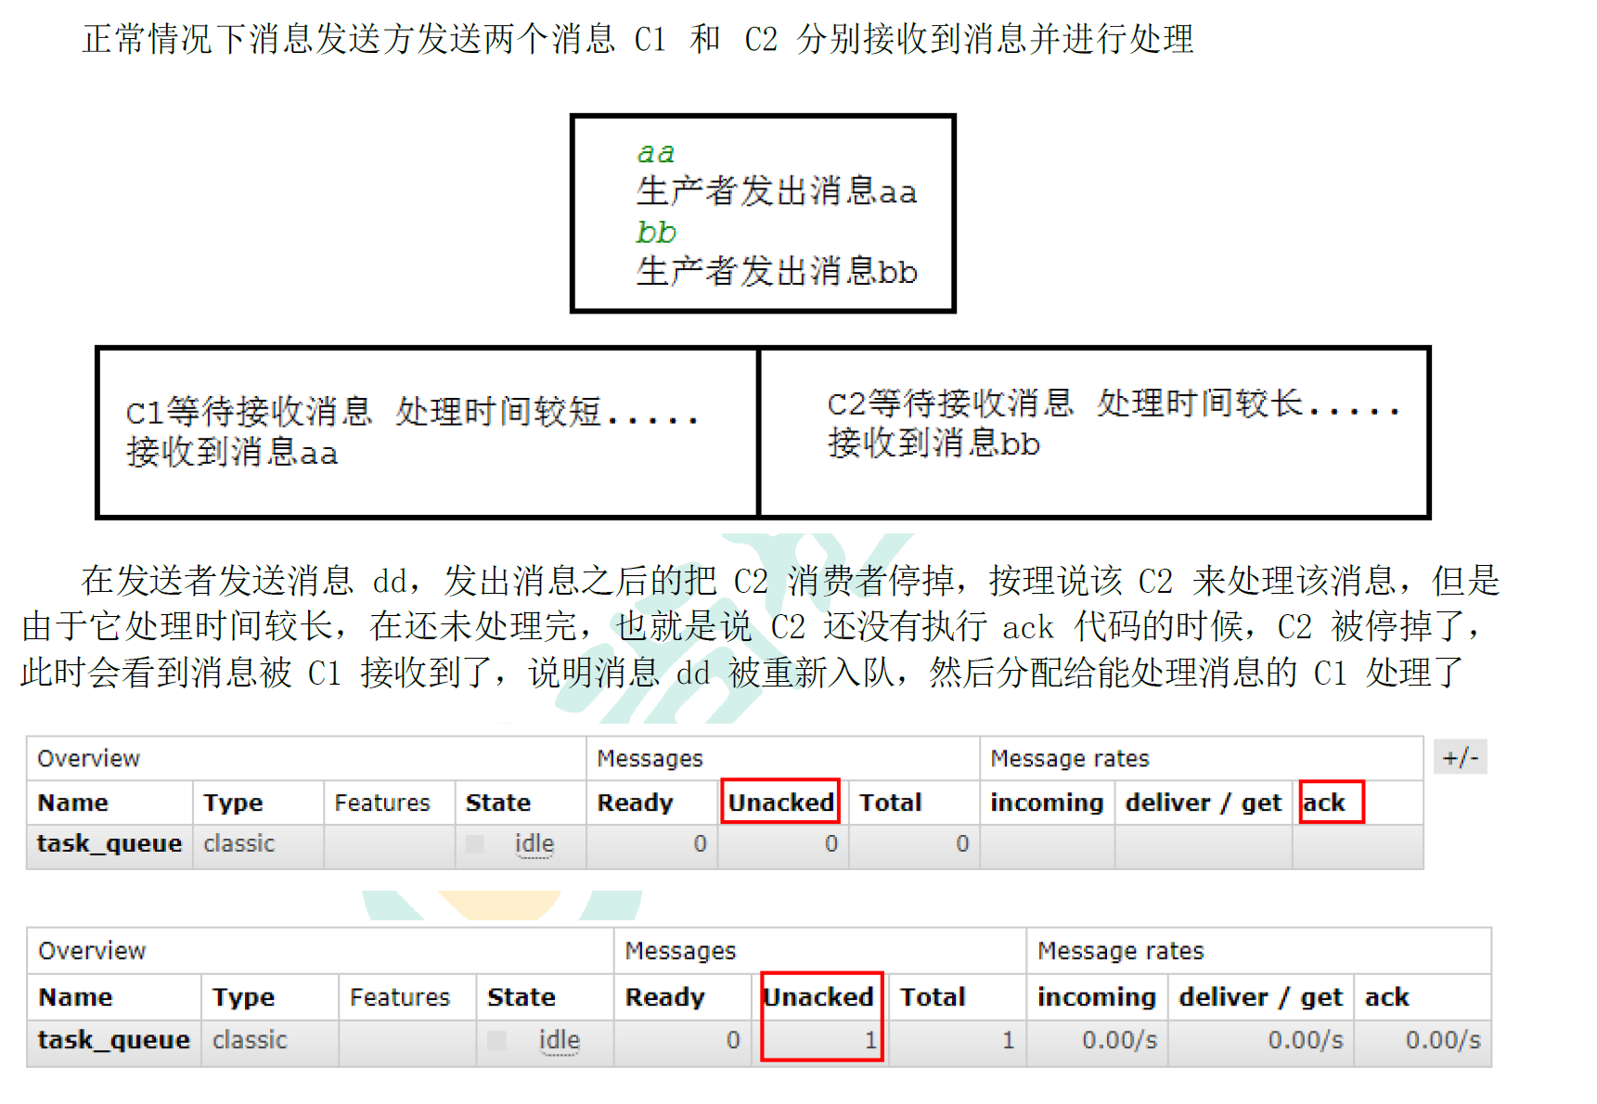Click text '接收到消息bb' in C2 box
The height and width of the screenshot is (1104, 1597).
tap(934, 443)
